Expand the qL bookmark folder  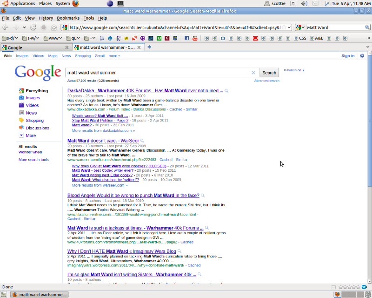click(73, 38)
